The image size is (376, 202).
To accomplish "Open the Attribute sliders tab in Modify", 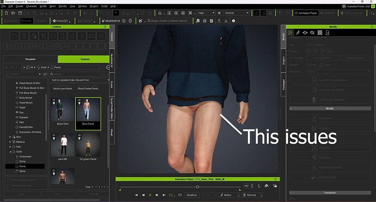I will tap(290, 33).
